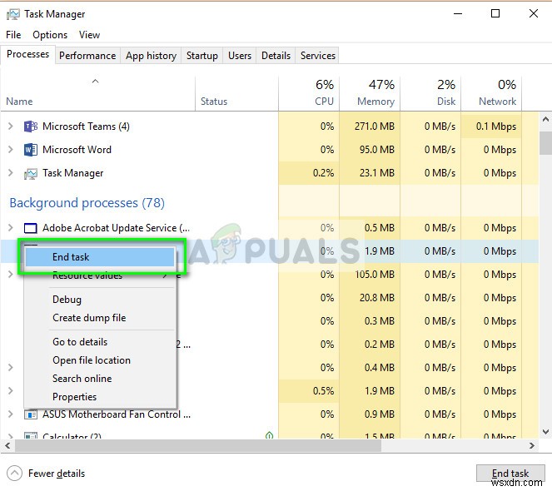Choose Search online in context menu

click(100, 379)
